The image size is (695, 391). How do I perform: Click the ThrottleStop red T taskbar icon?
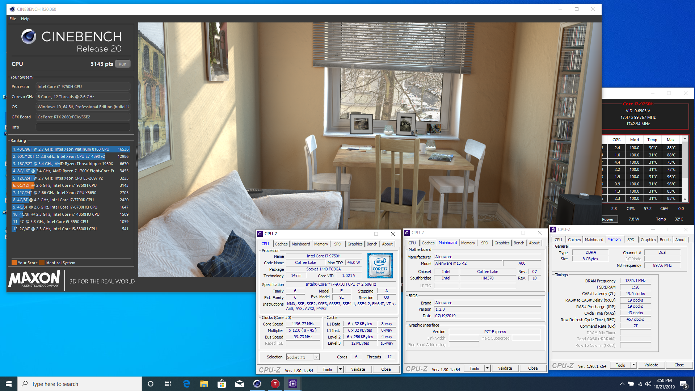click(275, 384)
